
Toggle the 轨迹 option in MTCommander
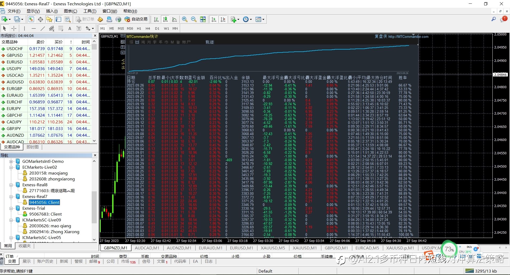click(x=210, y=42)
